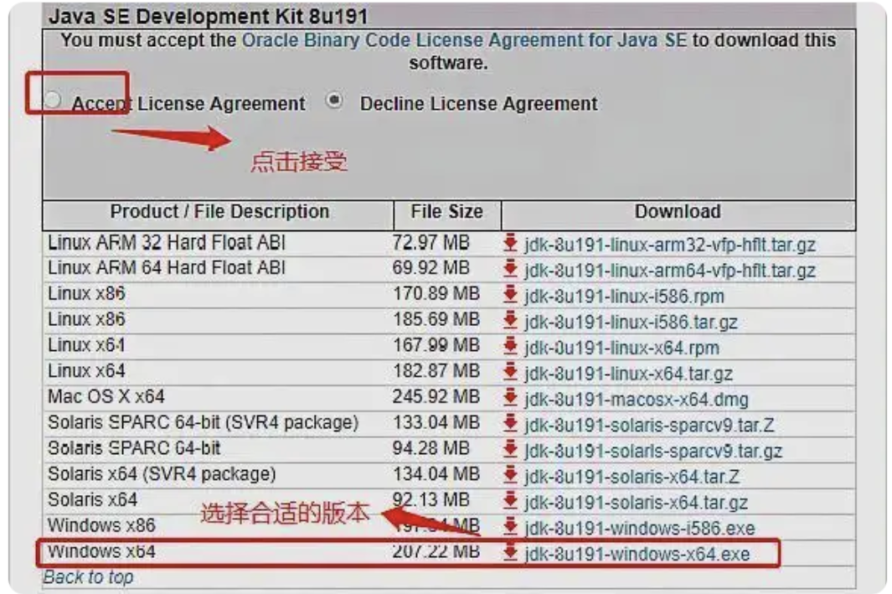The height and width of the screenshot is (594, 892).
Task: Open the jdk-8u191-solaris-sparcv9.tar.Z link
Action: 649,425
